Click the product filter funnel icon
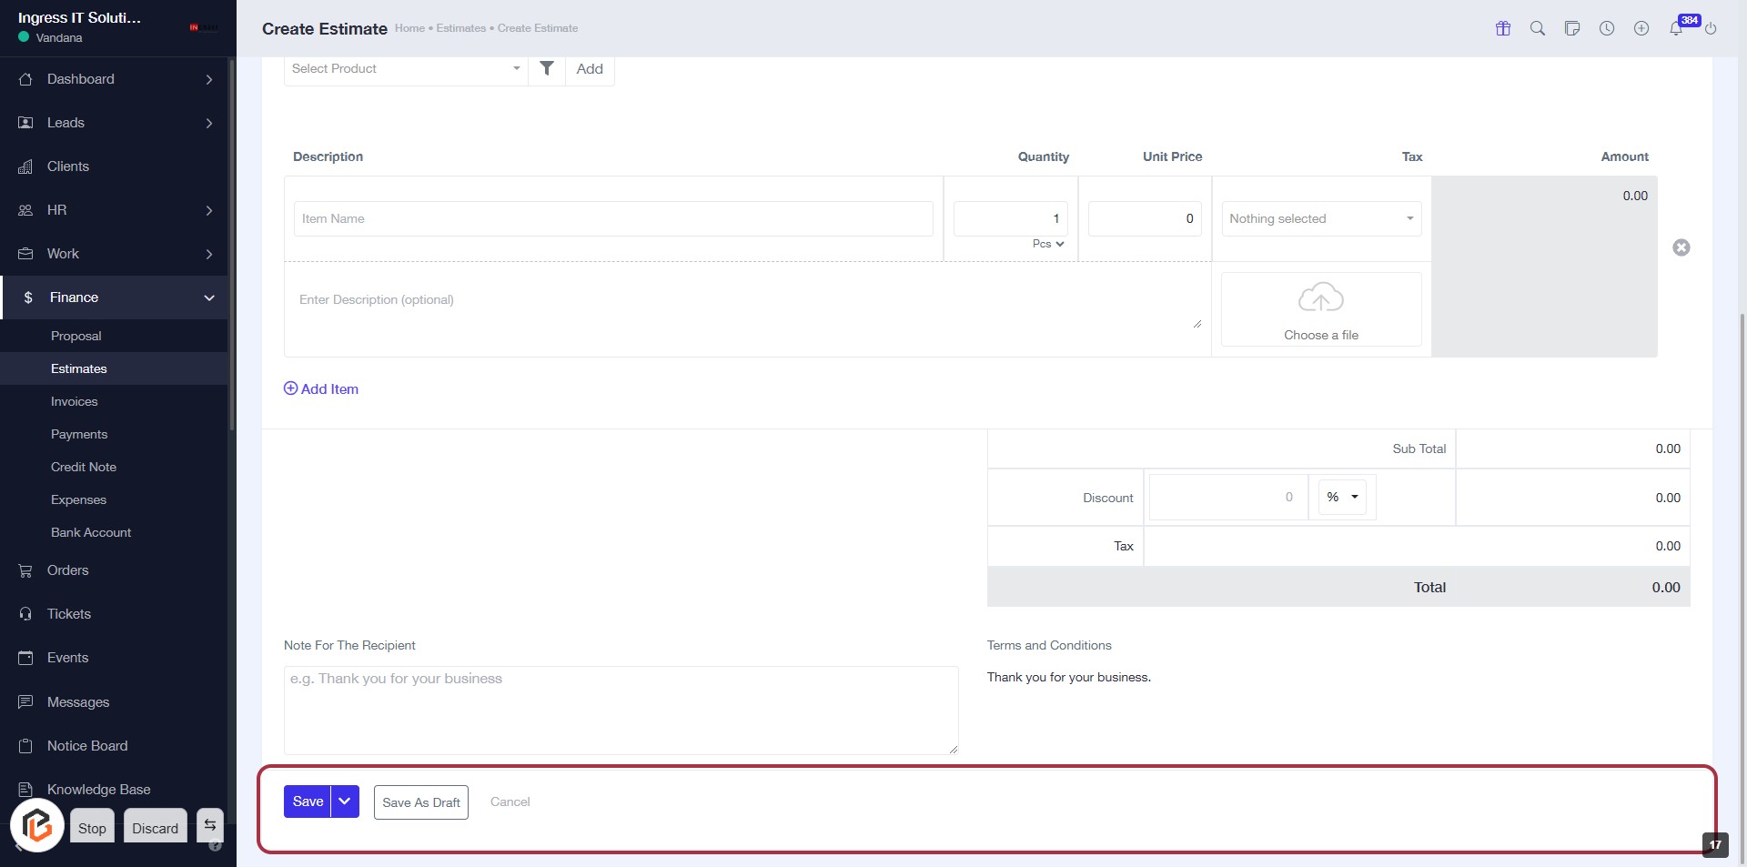Viewport: 1747px width, 867px height. tap(547, 68)
